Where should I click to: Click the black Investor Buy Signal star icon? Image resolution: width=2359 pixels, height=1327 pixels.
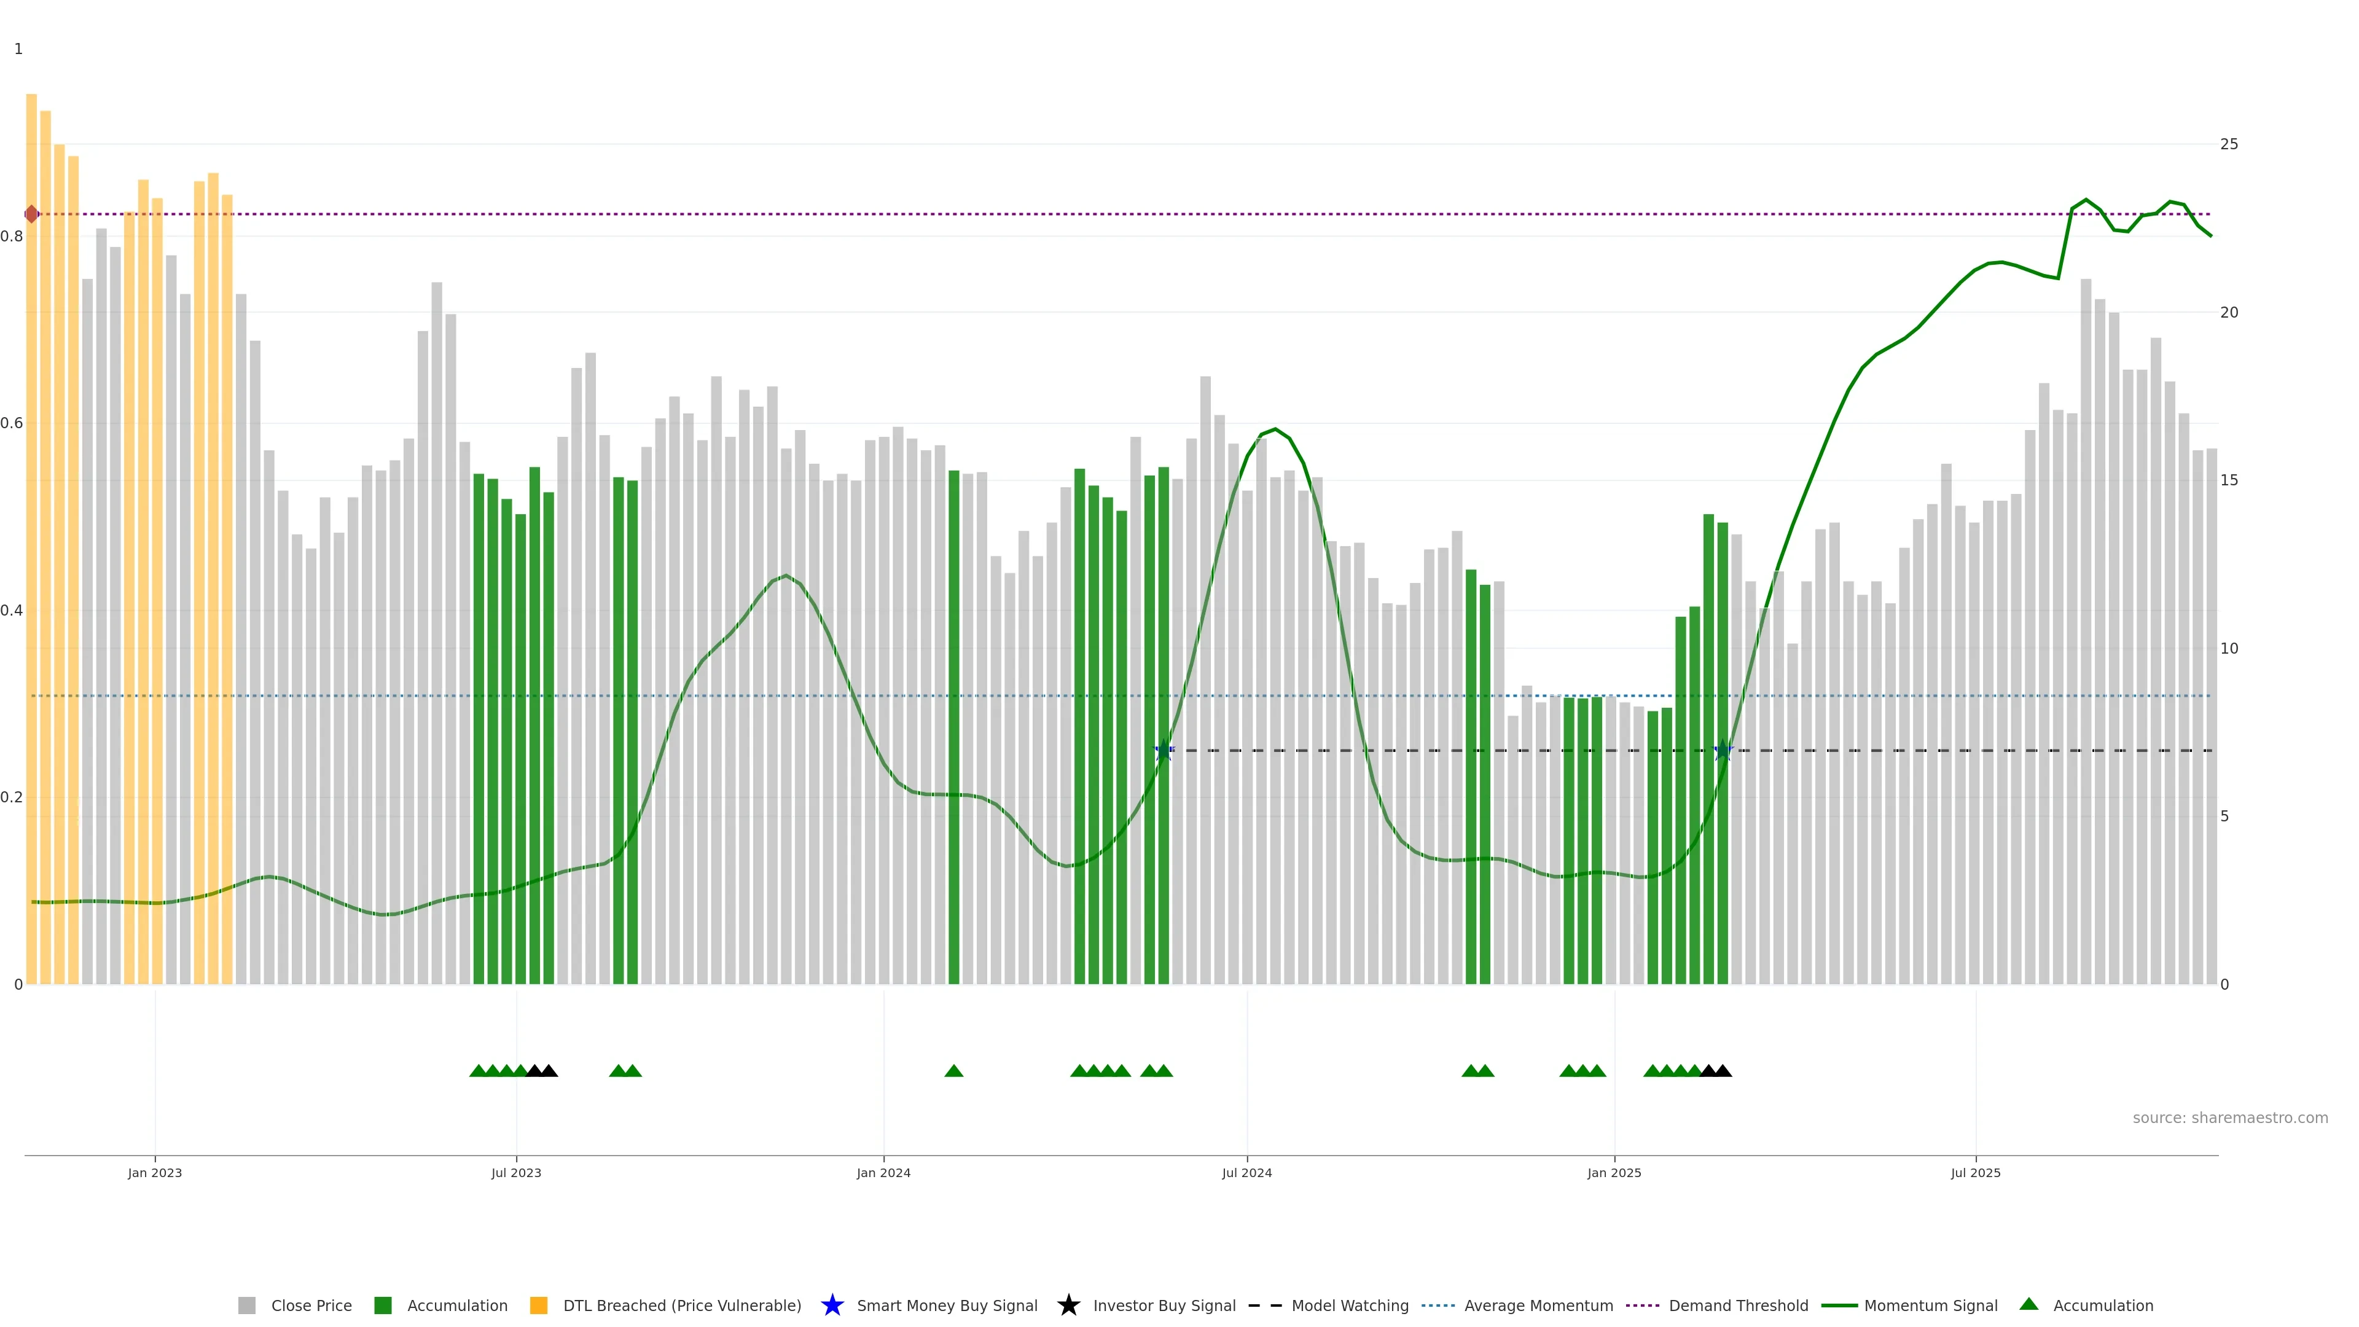(1068, 1305)
